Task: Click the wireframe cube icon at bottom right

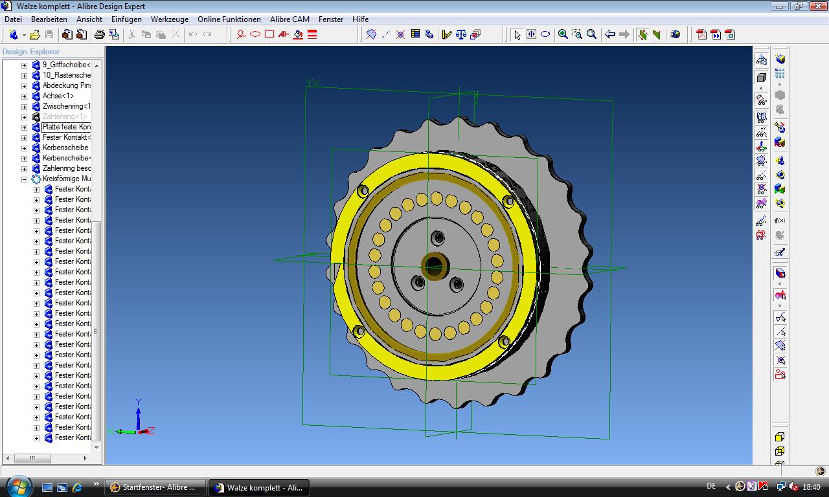Action: 780,451
